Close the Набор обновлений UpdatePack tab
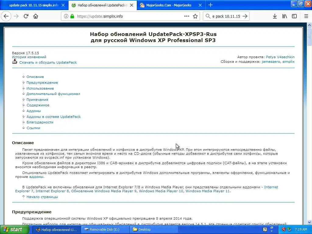This screenshot has height=234, width=312. (x=132, y=5)
